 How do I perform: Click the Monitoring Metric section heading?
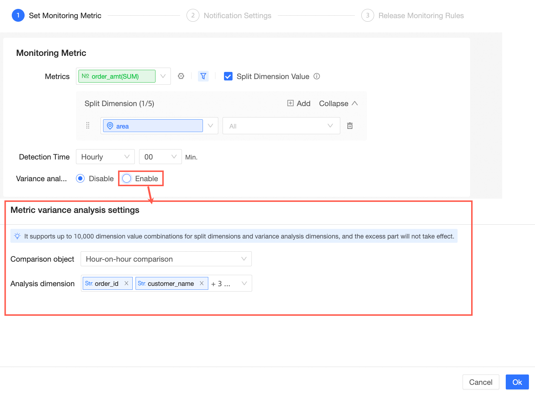[x=51, y=53]
